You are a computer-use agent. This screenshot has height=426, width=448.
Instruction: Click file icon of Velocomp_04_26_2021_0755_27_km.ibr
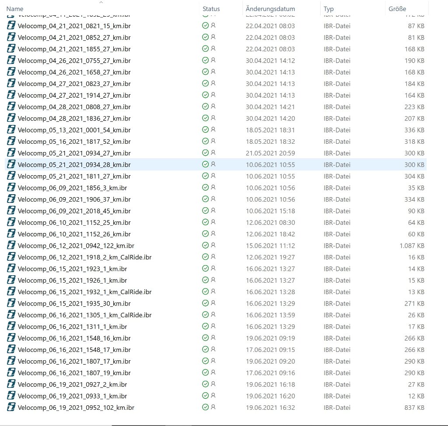pos(11,60)
